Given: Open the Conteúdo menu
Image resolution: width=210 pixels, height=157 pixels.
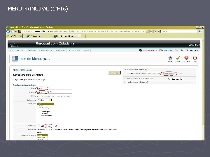Looking at the screenshot, I should coord(31,50).
